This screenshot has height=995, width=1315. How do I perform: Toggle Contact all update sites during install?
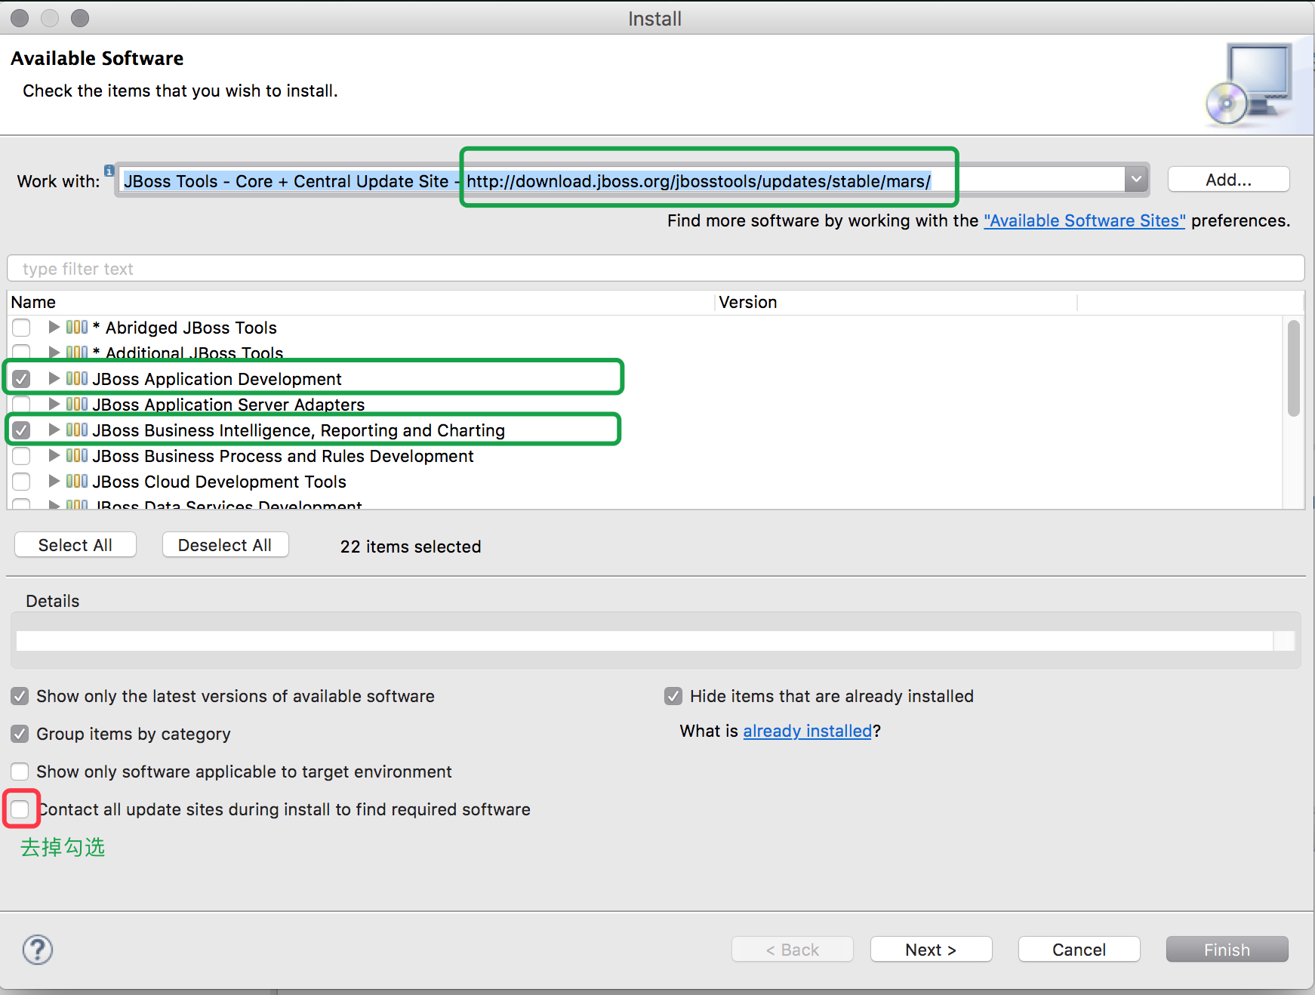pyautogui.click(x=20, y=809)
